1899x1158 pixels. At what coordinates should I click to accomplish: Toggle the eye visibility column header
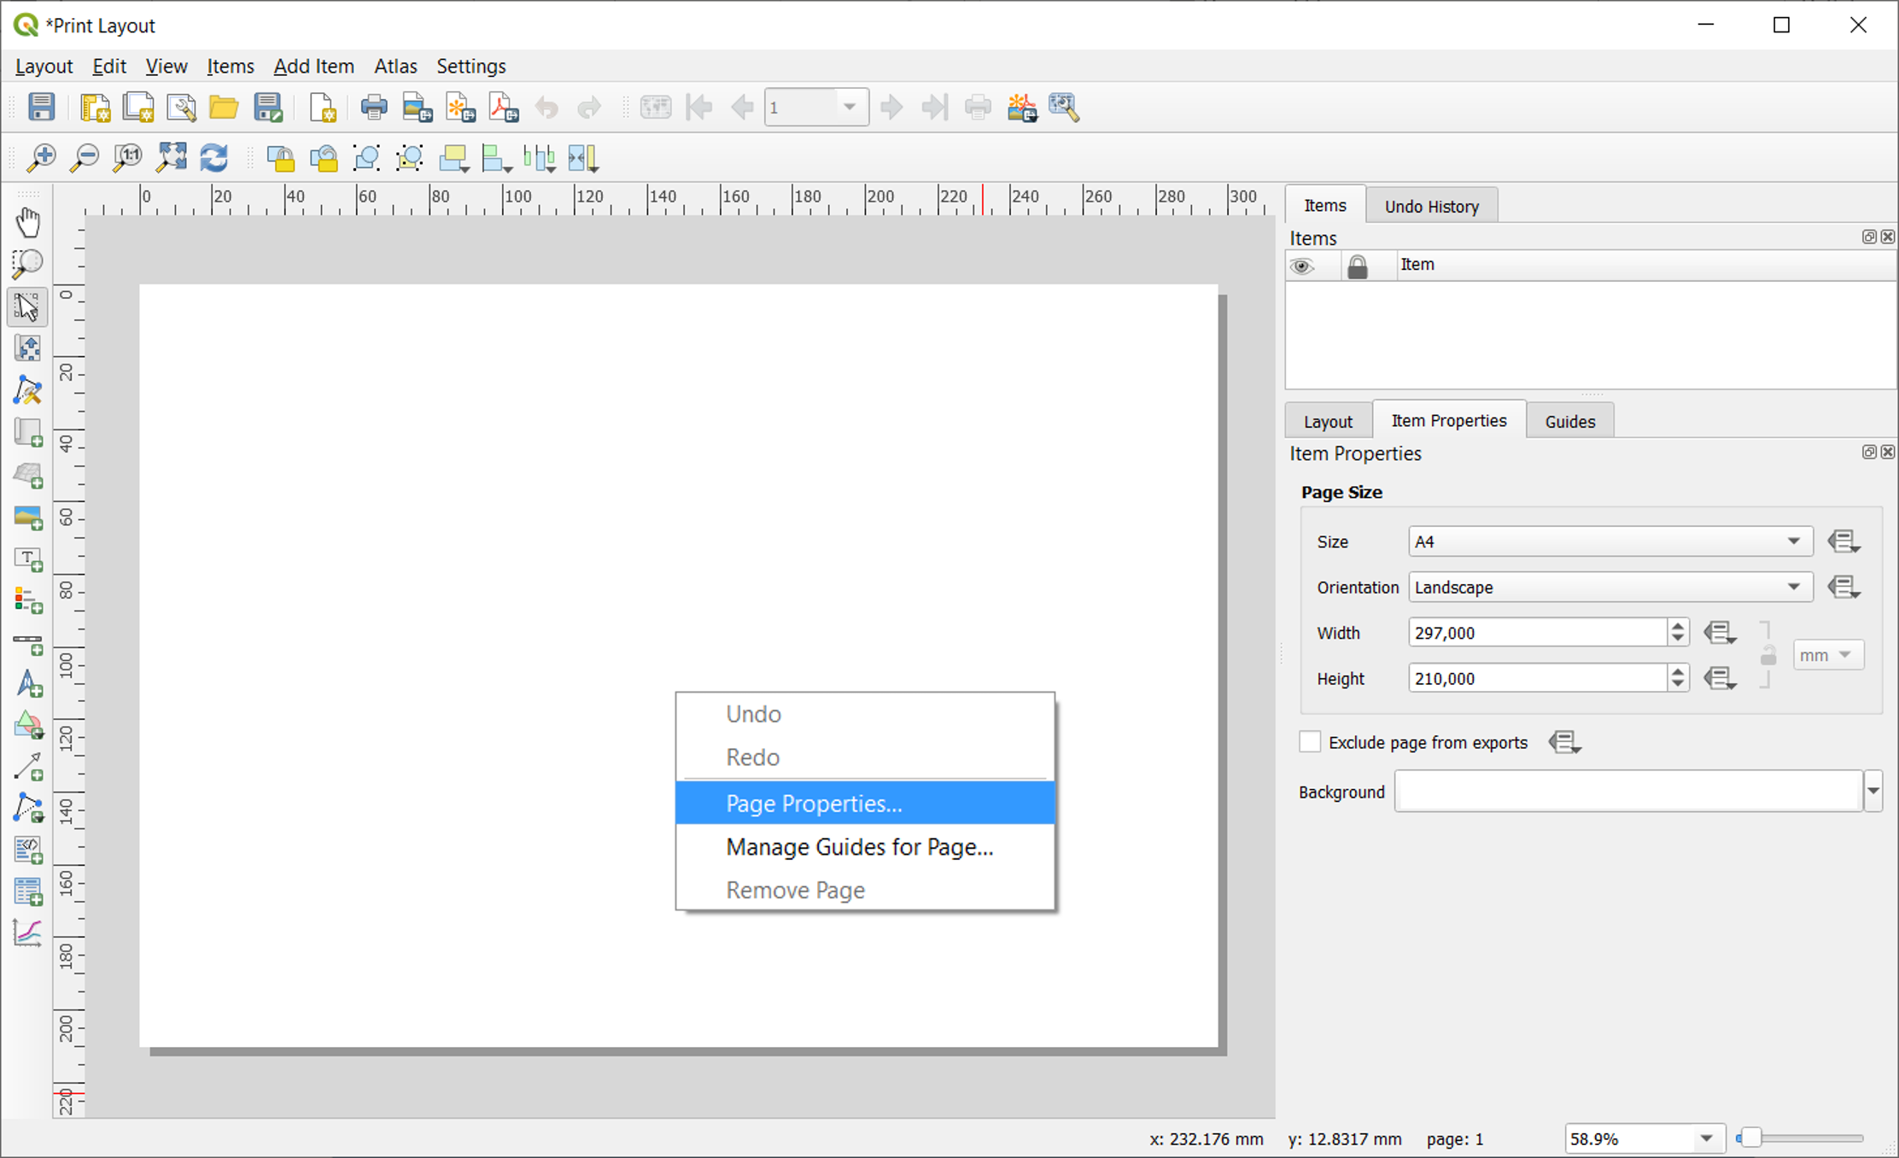coord(1301,266)
